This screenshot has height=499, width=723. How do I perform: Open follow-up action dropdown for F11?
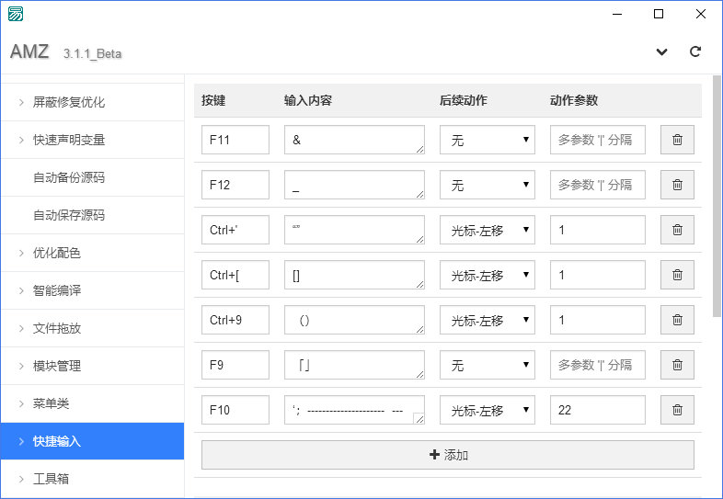point(487,140)
